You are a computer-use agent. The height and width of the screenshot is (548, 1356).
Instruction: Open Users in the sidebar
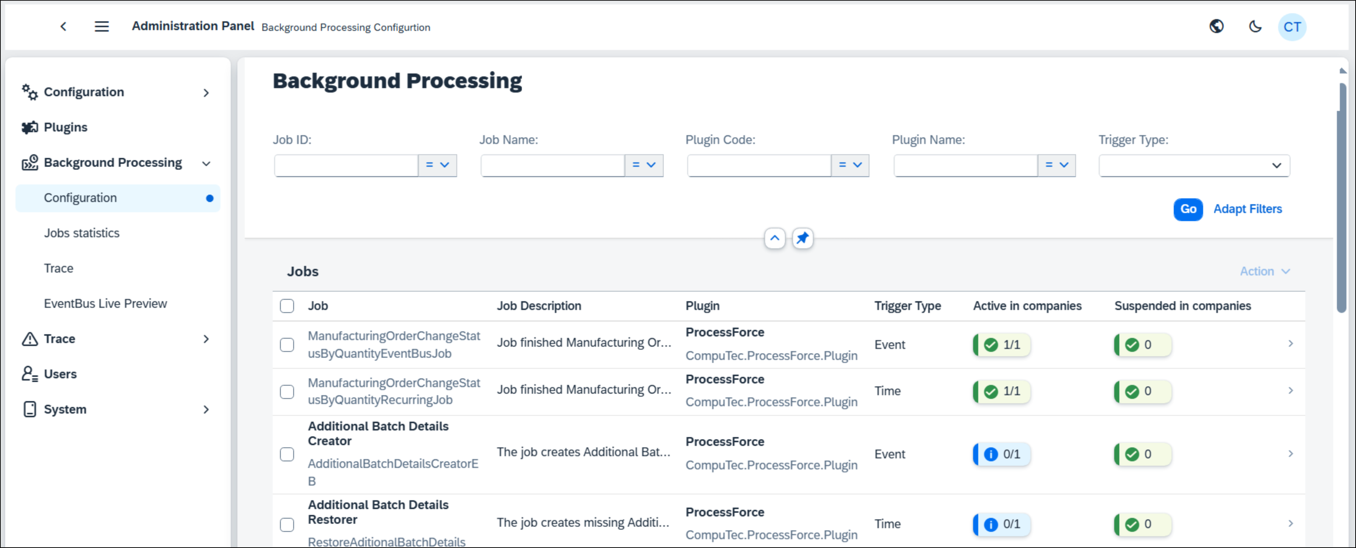pyautogui.click(x=60, y=374)
